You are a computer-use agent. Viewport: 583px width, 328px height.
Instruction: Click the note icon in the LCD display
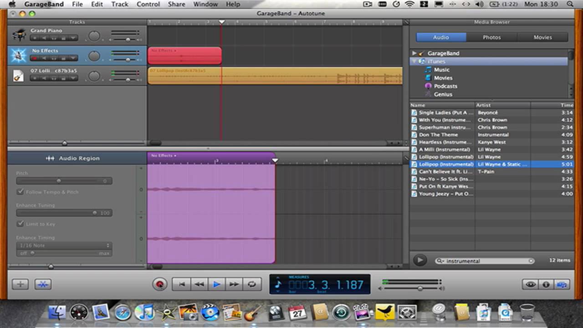pyautogui.click(x=278, y=285)
